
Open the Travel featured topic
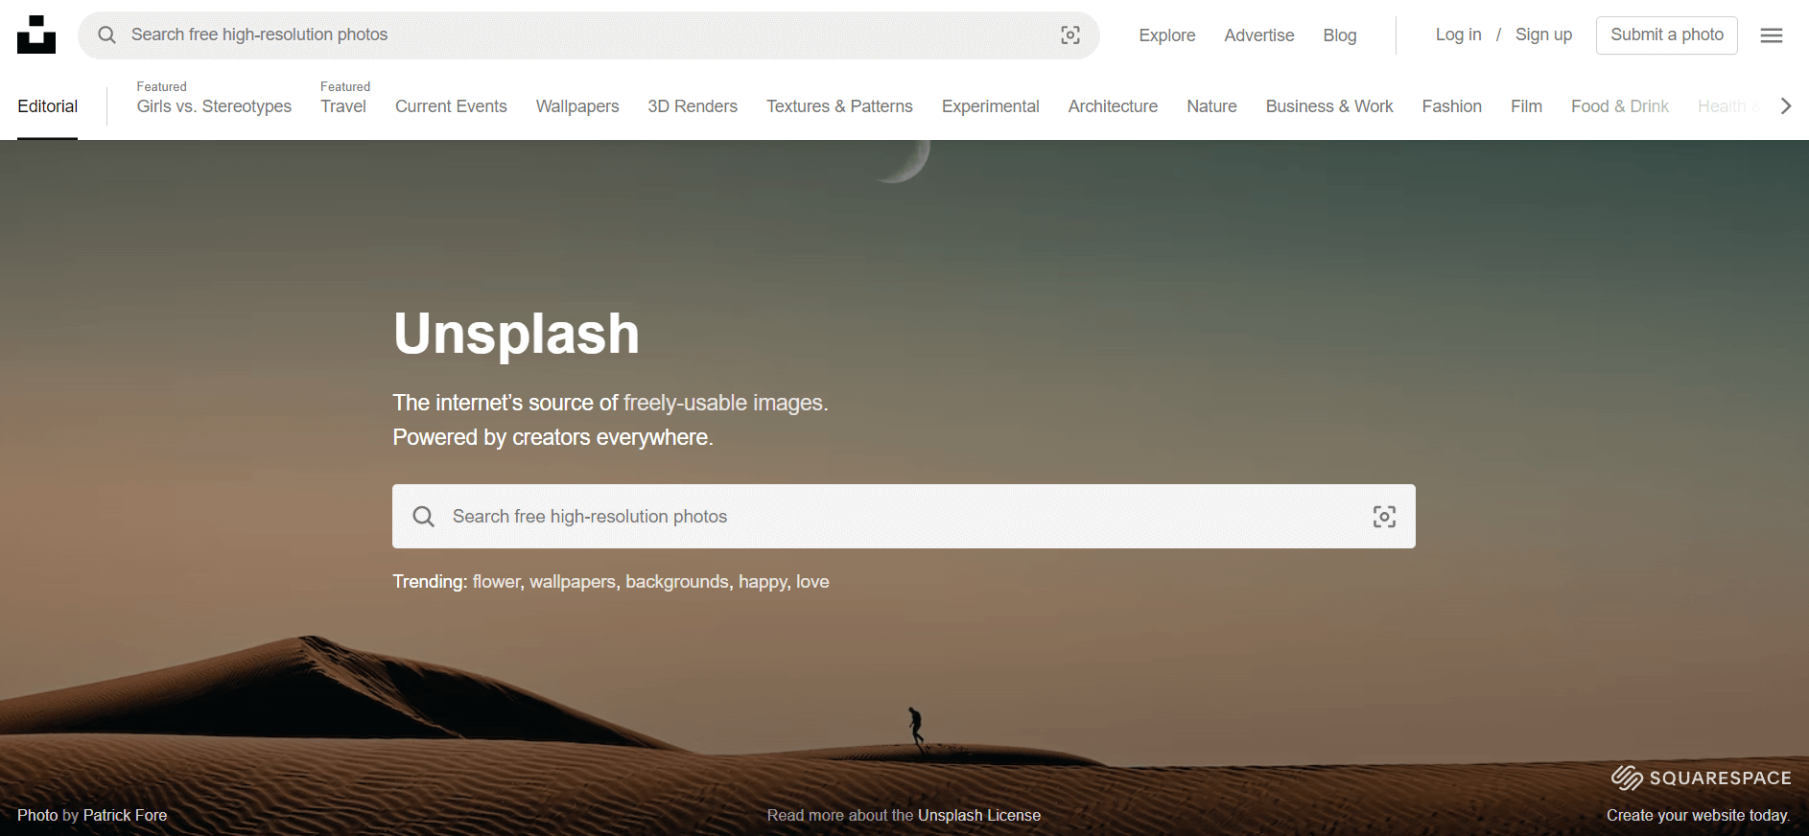click(343, 106)
